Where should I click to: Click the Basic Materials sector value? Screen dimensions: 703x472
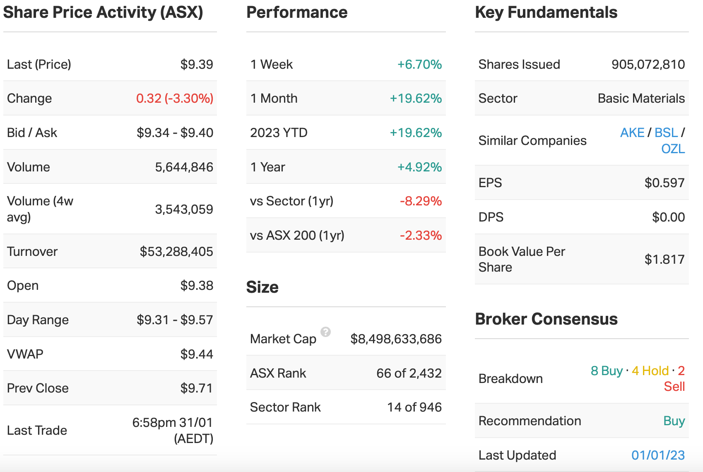[x=641, y=99]
